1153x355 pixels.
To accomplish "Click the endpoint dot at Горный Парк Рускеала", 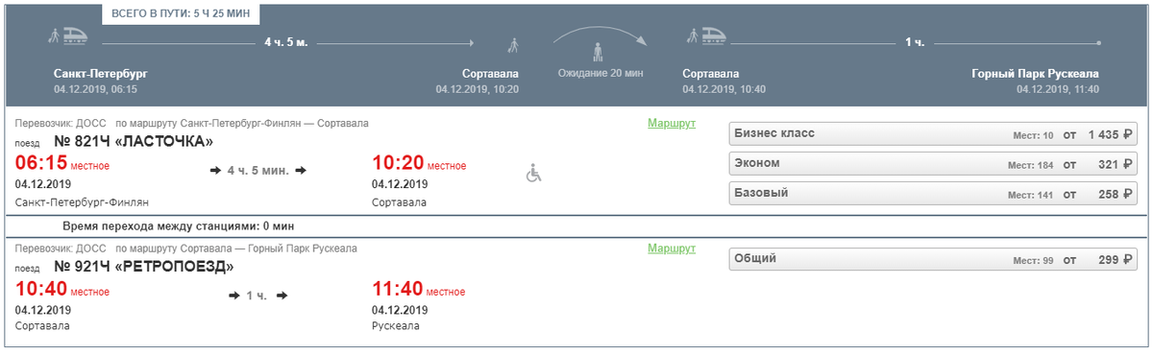I will (x=1098, y=43).
